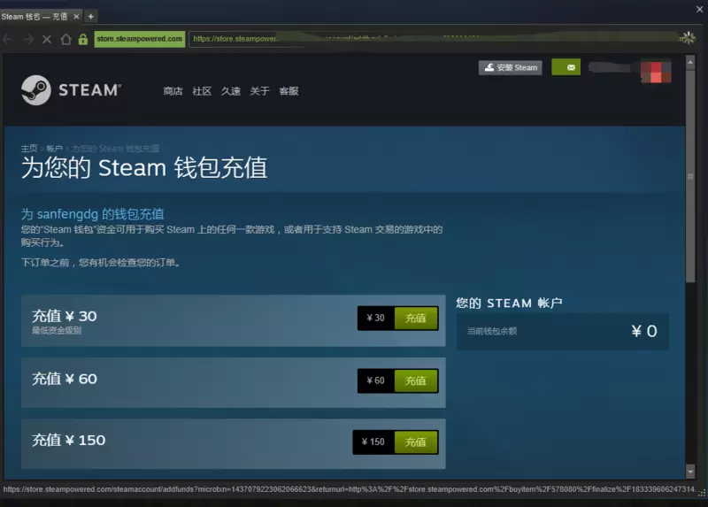The width and height of the screenshot is (708, 507).
Task: Click the 帐户 breadcrumb link
Action: 54,149
